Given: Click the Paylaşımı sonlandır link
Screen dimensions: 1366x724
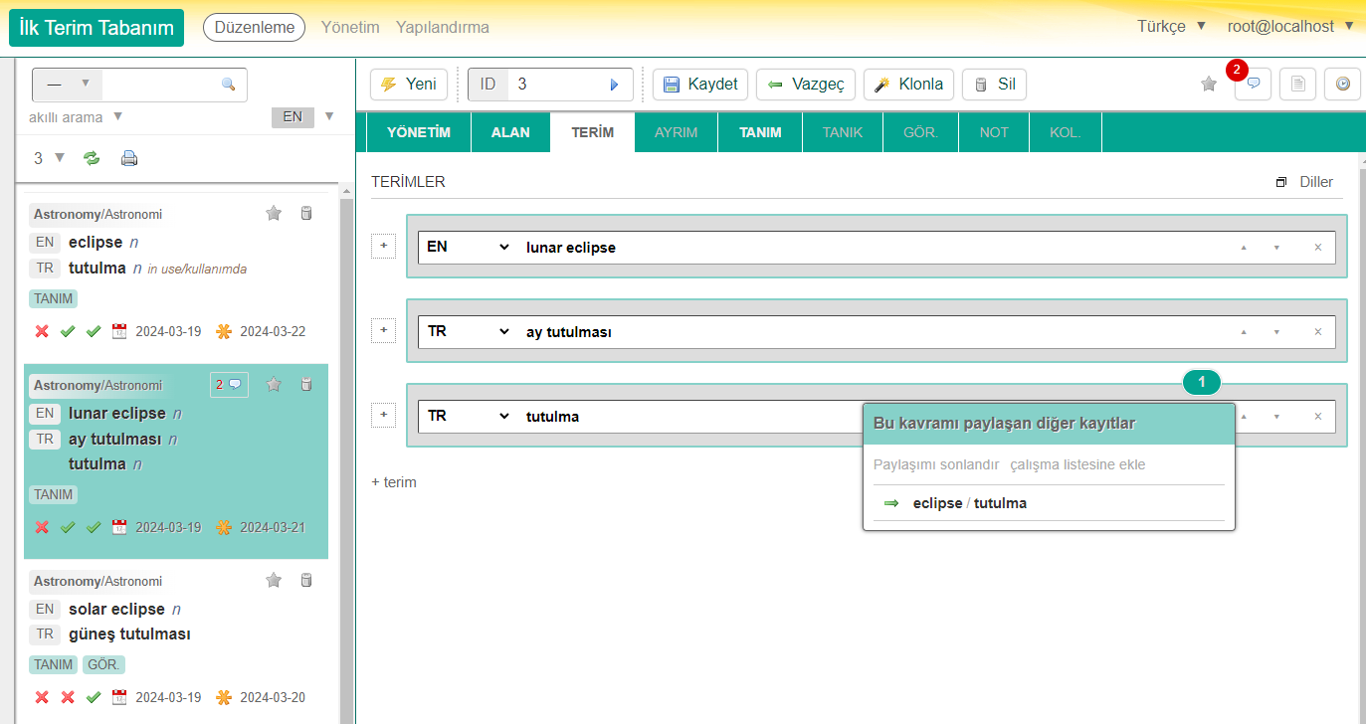Looking at the screenshot, I should pyautogui.click(x=935, y=464).
